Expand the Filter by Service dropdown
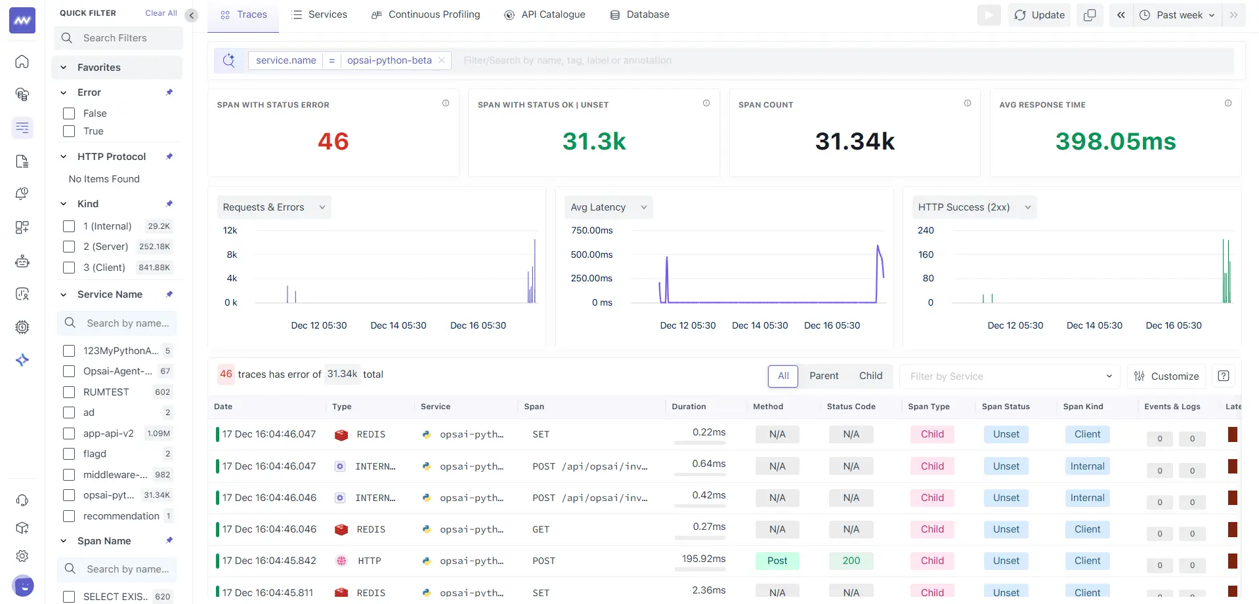Viewport: 1259px width, 604px height. click(x=1011, y=376)
